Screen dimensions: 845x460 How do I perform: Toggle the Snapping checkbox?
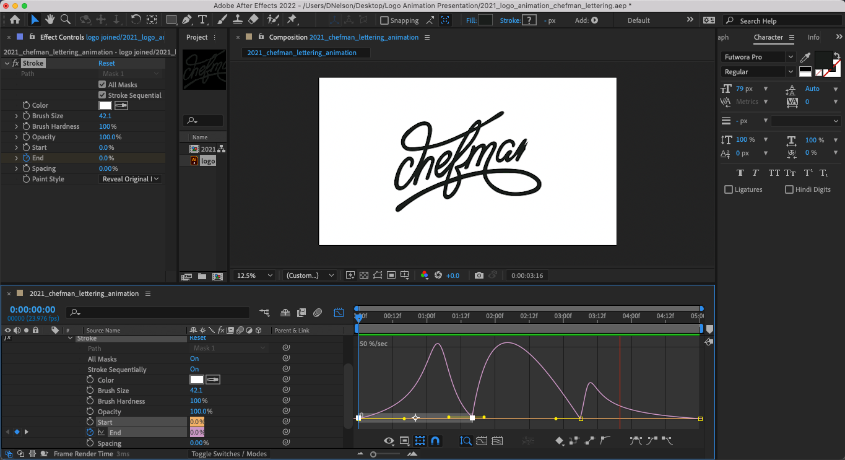tap(384, 20)
